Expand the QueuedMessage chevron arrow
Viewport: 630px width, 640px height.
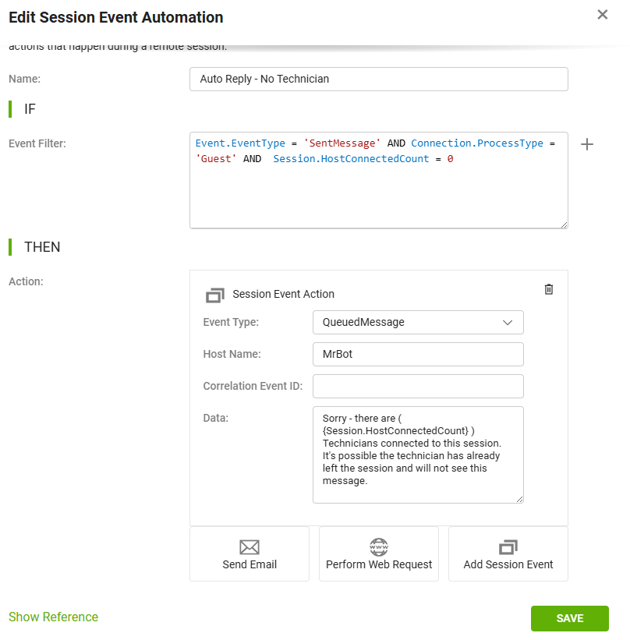click(508, 322)
